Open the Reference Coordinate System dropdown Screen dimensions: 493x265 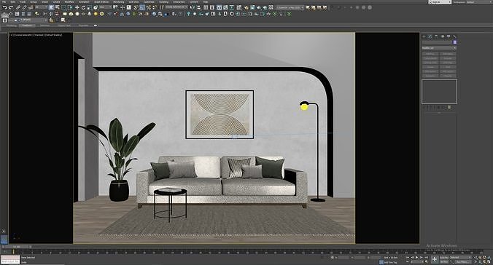(105, 7)
